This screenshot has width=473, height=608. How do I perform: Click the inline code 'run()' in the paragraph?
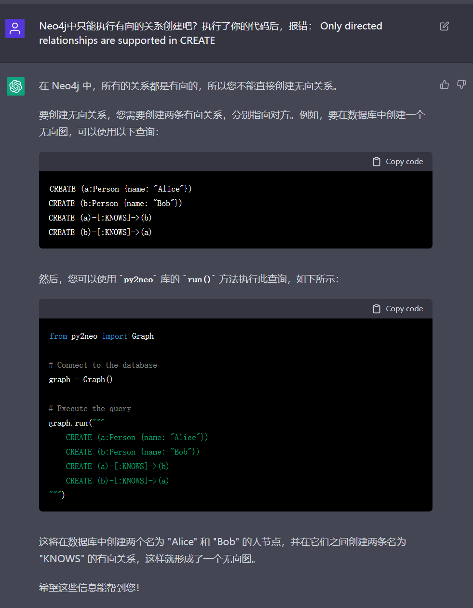(x=199, y=279)
